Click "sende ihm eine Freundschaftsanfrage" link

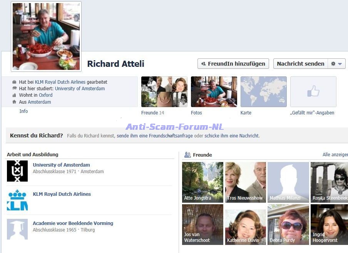[155, 136]
